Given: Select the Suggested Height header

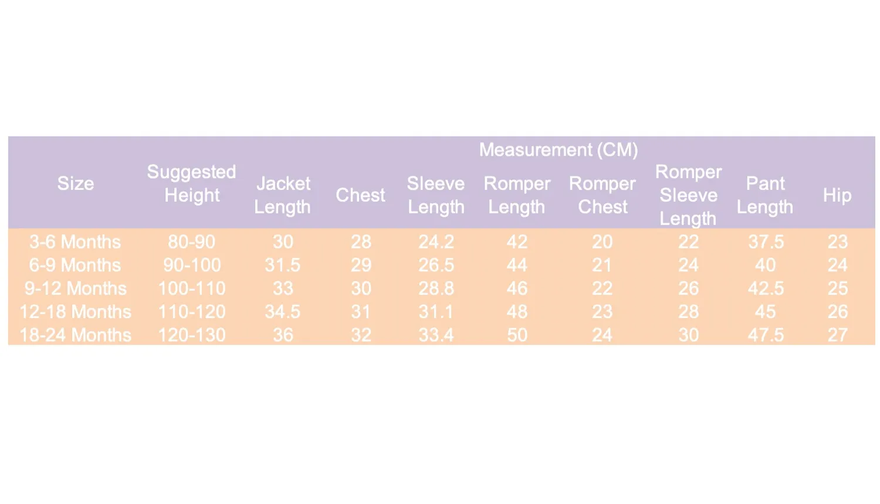Looking at the screenshot, I should pyautogui.click(x=191, y=183).
